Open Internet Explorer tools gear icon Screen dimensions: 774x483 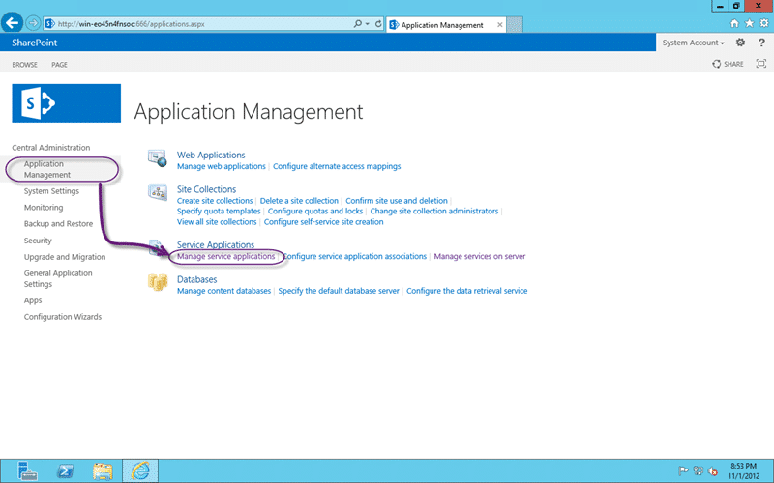764,23
